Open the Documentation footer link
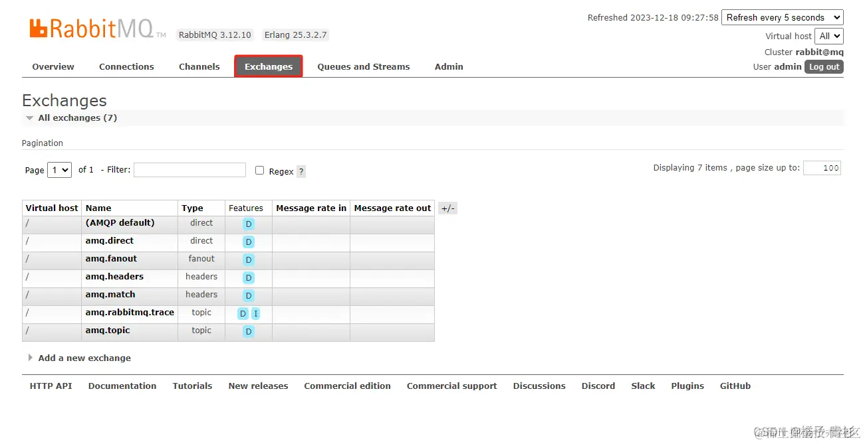The image size is (865, 444). point(122,386)
